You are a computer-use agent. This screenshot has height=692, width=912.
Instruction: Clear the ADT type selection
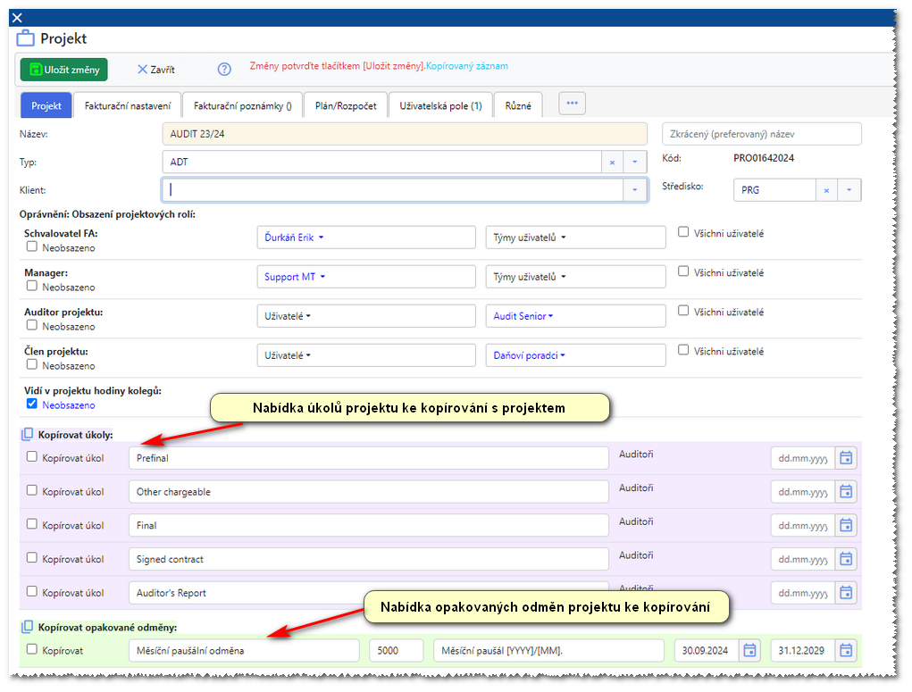612,163
